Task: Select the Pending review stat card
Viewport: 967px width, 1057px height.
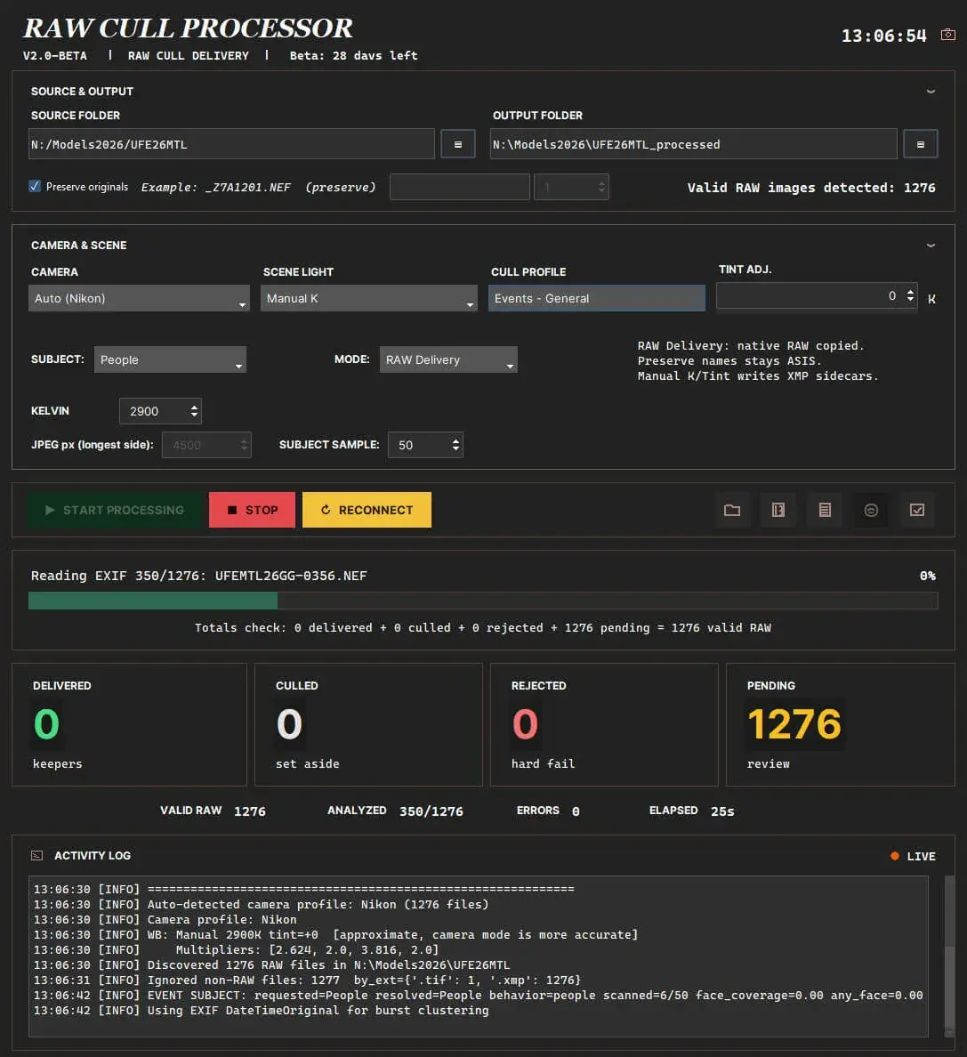Action: (841, 724)
